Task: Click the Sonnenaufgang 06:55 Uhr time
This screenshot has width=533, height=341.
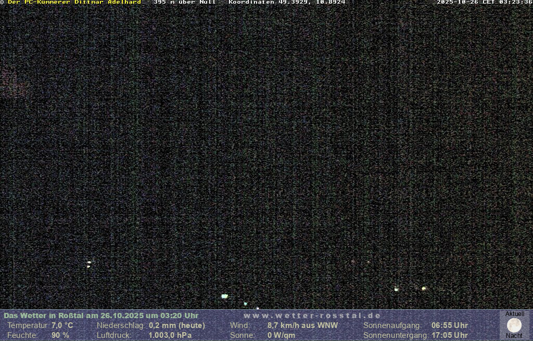Action: 449,325
